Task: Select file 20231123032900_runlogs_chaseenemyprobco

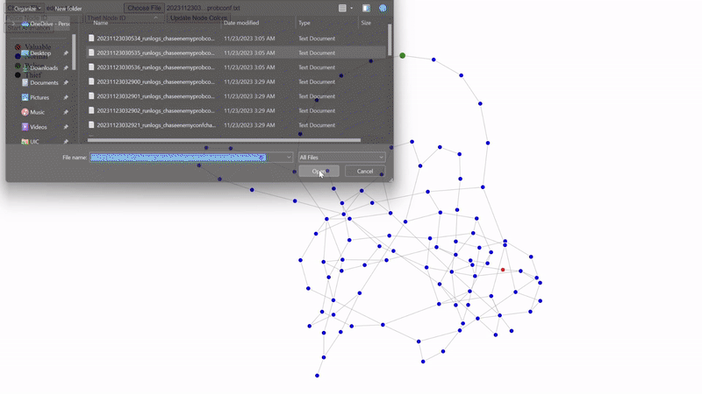Action: pos(236,81)
